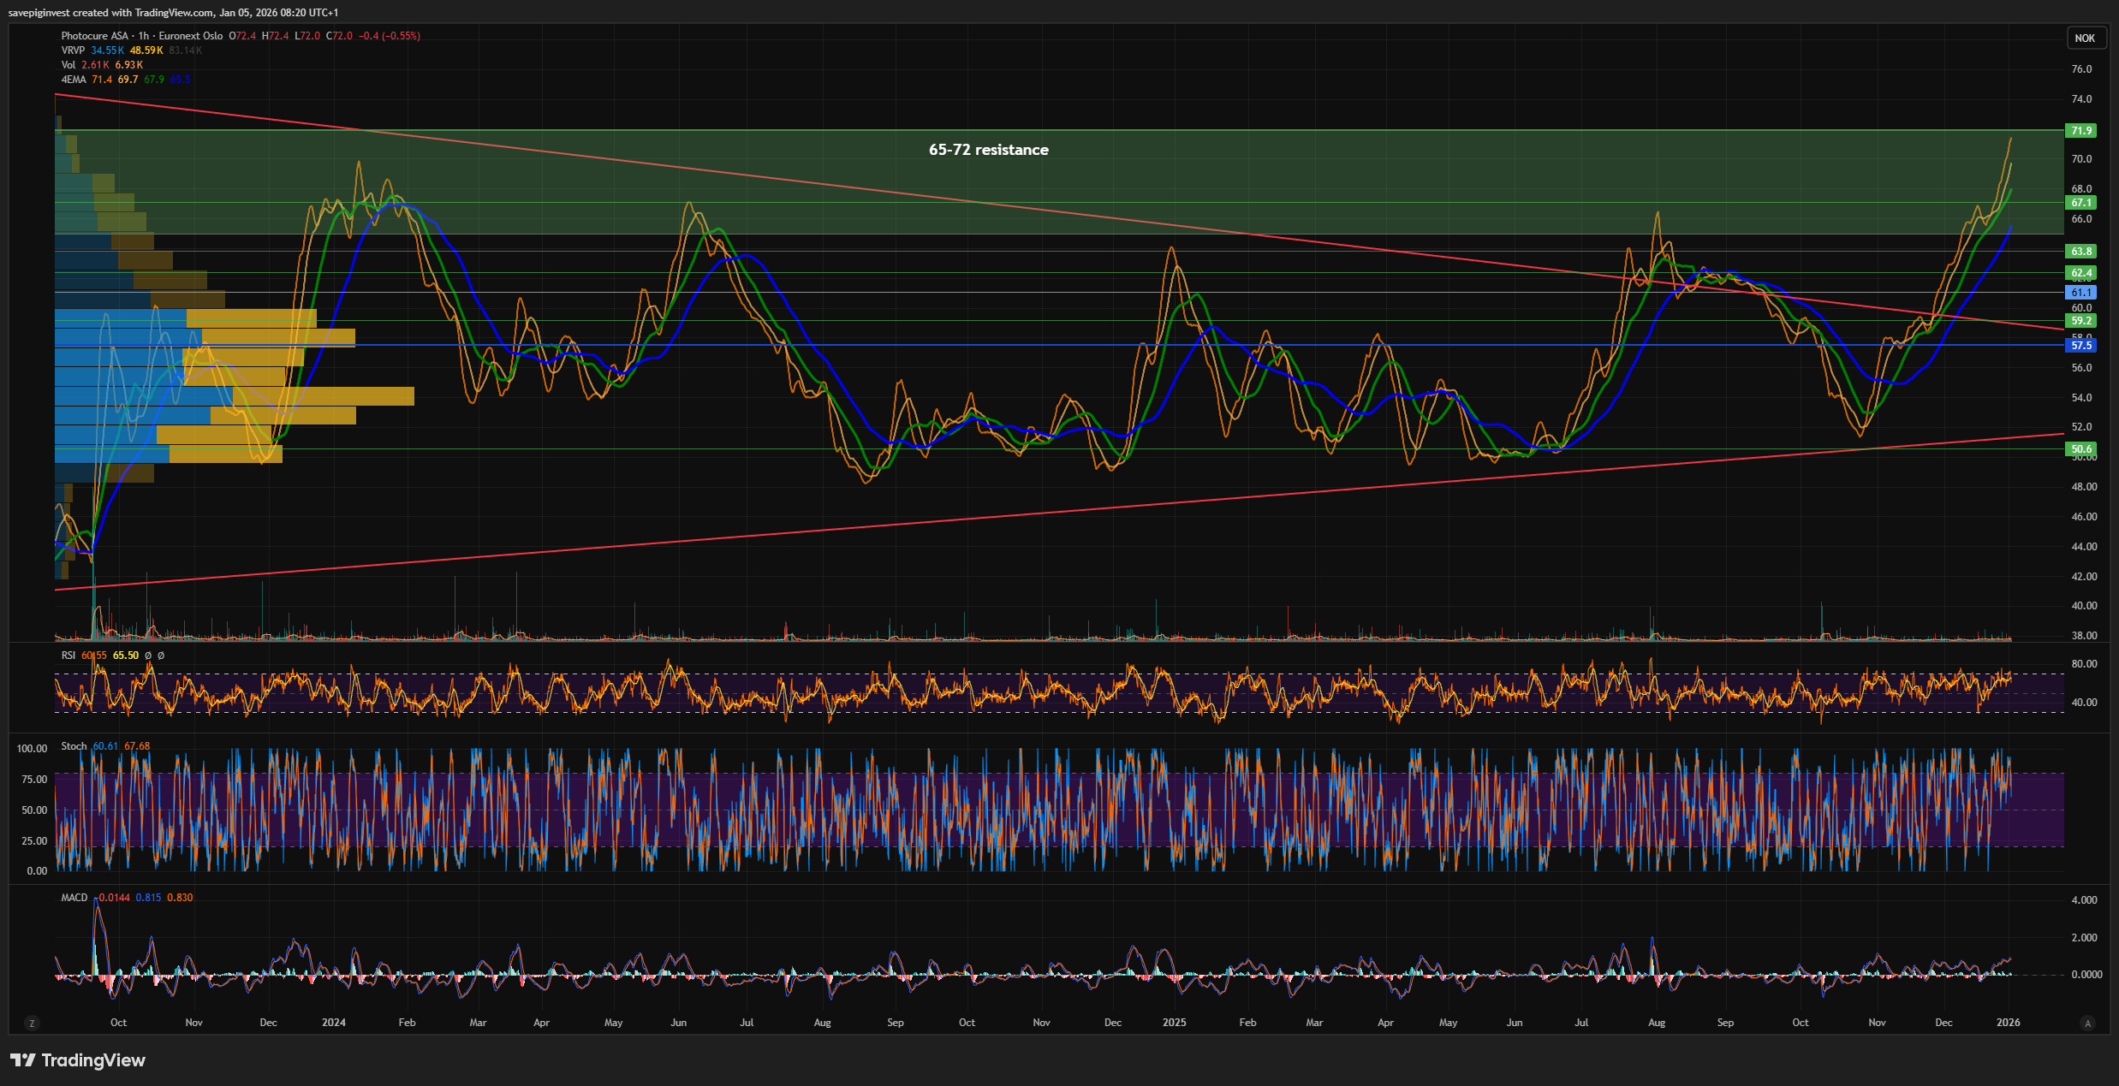Click the RSI indicator legend label
This screenshot has width=2119, height=1086.
[68, 656]
